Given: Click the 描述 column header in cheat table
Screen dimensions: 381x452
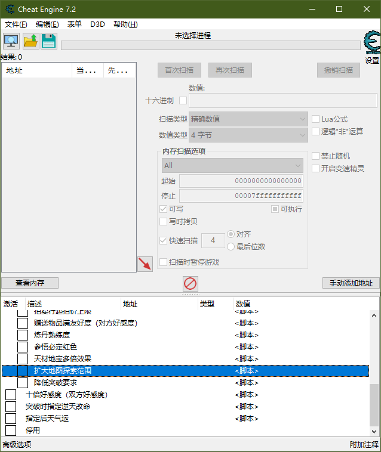Looking at the screenshot, I should [73, 304].
